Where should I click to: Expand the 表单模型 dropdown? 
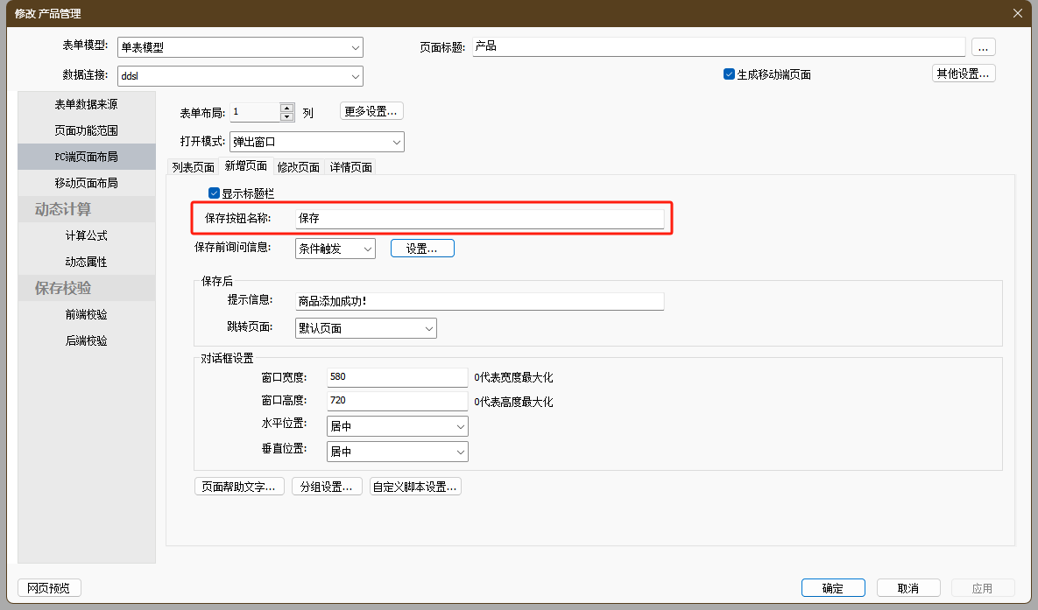pos(355,47)
